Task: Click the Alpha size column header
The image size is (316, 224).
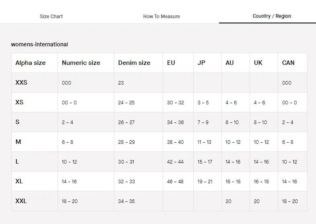Action: [31, 63]
